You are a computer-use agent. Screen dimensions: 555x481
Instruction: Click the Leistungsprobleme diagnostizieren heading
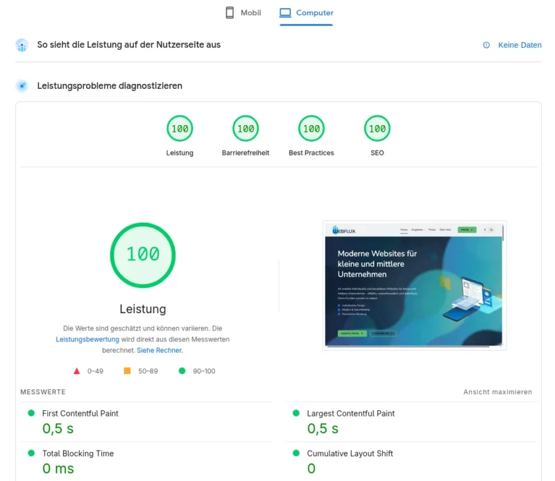[x=110, y=85]
